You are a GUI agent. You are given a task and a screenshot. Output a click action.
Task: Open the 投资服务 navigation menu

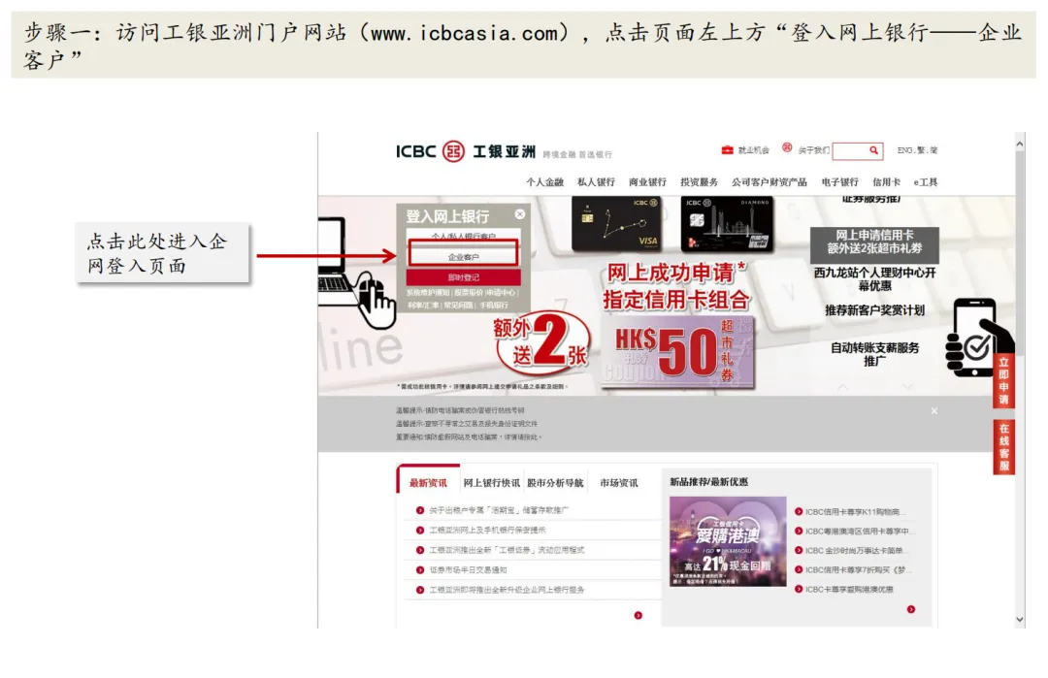click(x=699, y=182)
